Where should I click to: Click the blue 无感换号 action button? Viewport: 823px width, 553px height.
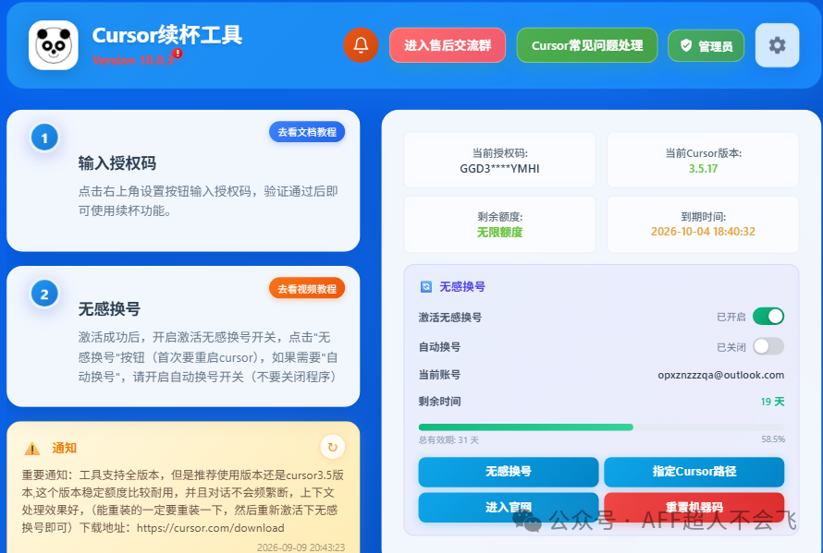click(x=508, y=471)
